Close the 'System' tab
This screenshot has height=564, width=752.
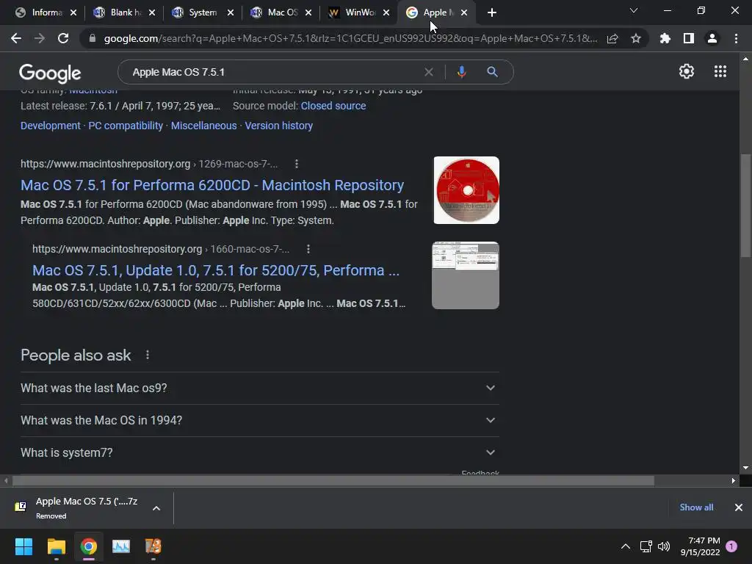pos(230,13)
